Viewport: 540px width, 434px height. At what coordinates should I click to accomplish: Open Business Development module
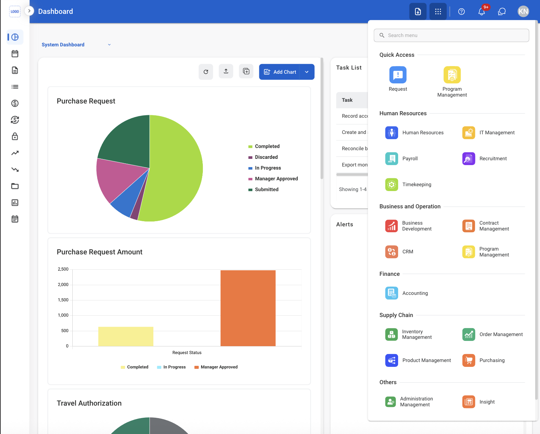click(408, 226)
